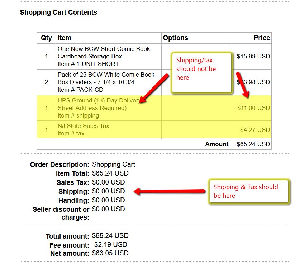Click the Amount total $65.24 USD cell
Image resolution: width=300 pixels, height=263 pixels.
pyautogui.click(x=253, y=144)
